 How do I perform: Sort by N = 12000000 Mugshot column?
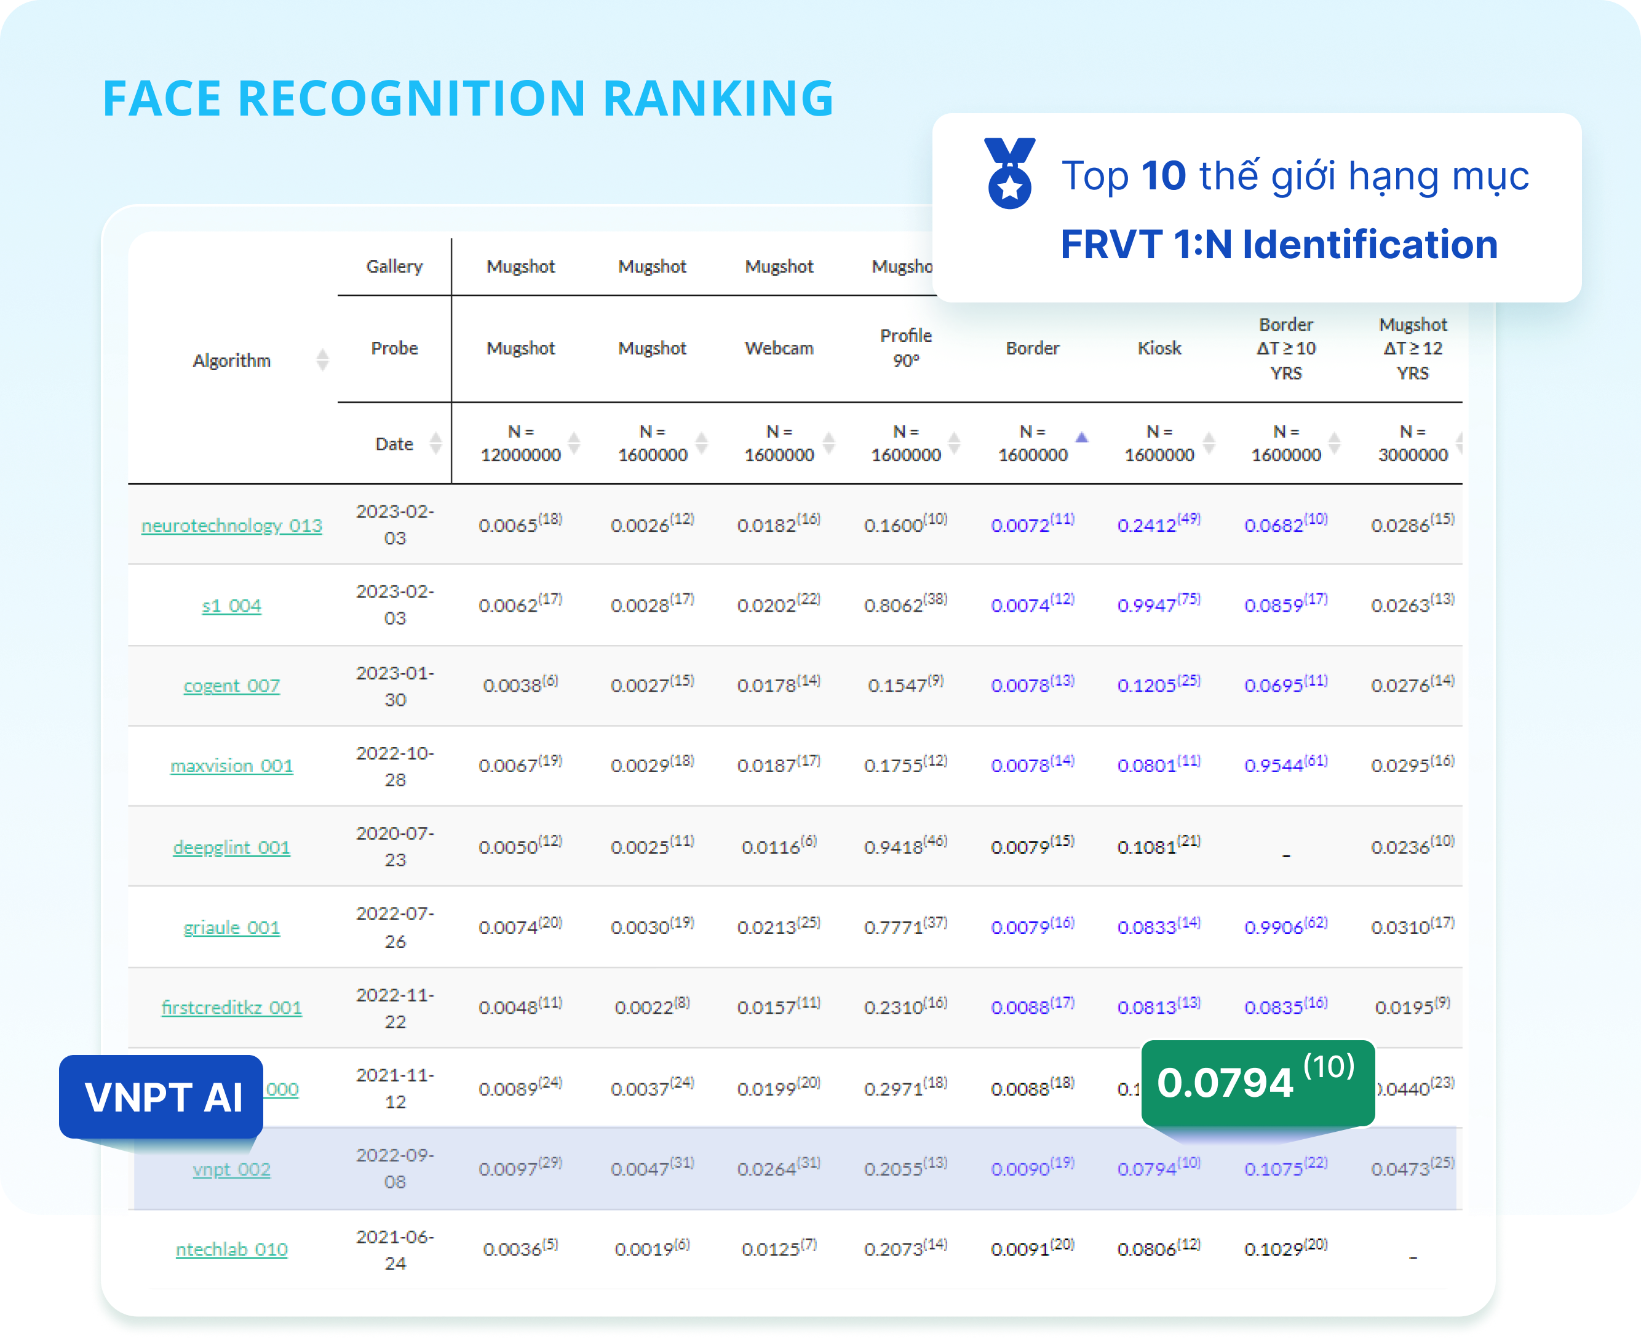point(574,443)
